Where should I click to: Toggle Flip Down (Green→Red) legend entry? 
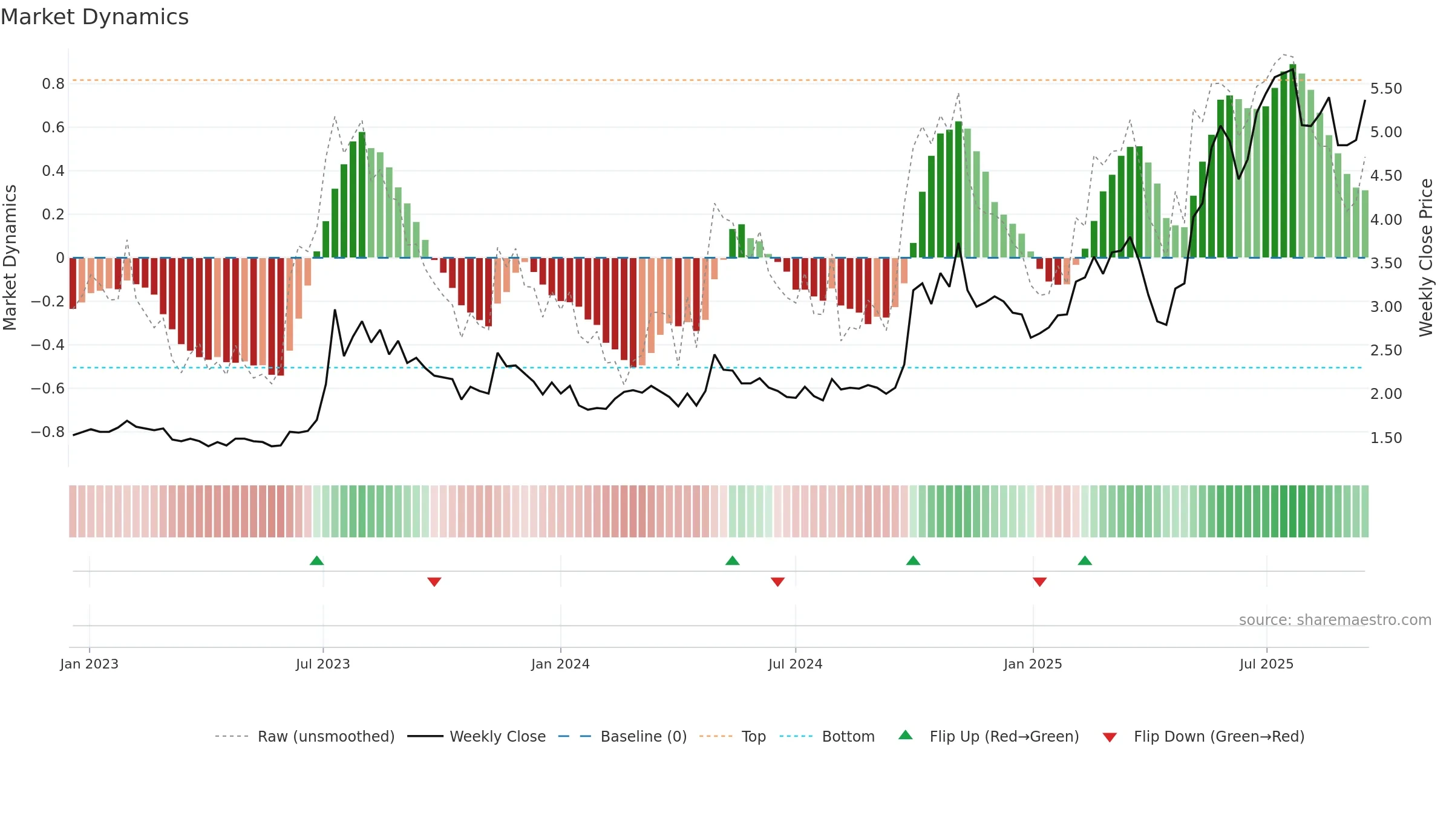[x=1203, y=736]
